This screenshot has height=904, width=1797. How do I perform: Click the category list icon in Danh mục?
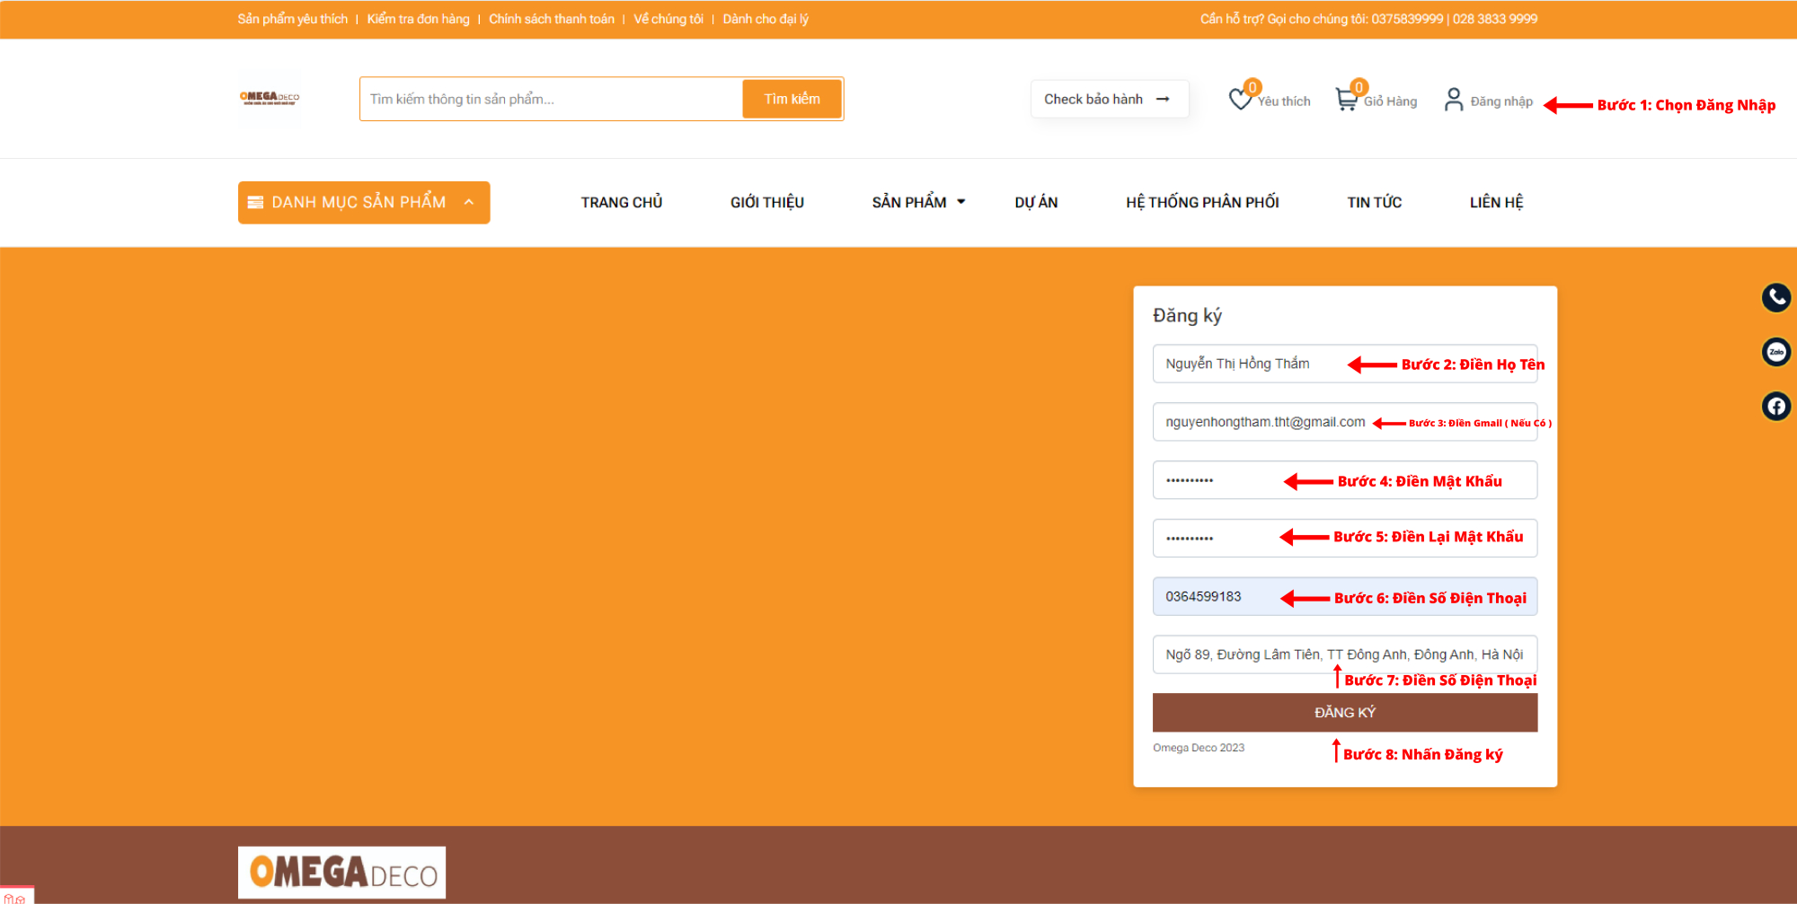click(x=255, y=203)
